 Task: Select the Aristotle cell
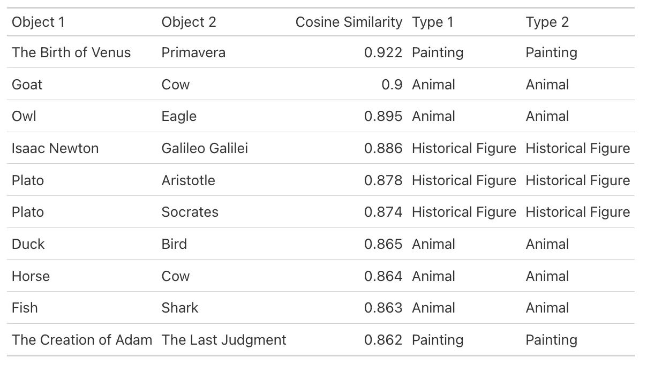pos(188,180)
